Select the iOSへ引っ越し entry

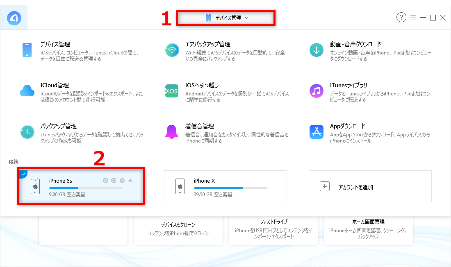[x=202, y=85]
